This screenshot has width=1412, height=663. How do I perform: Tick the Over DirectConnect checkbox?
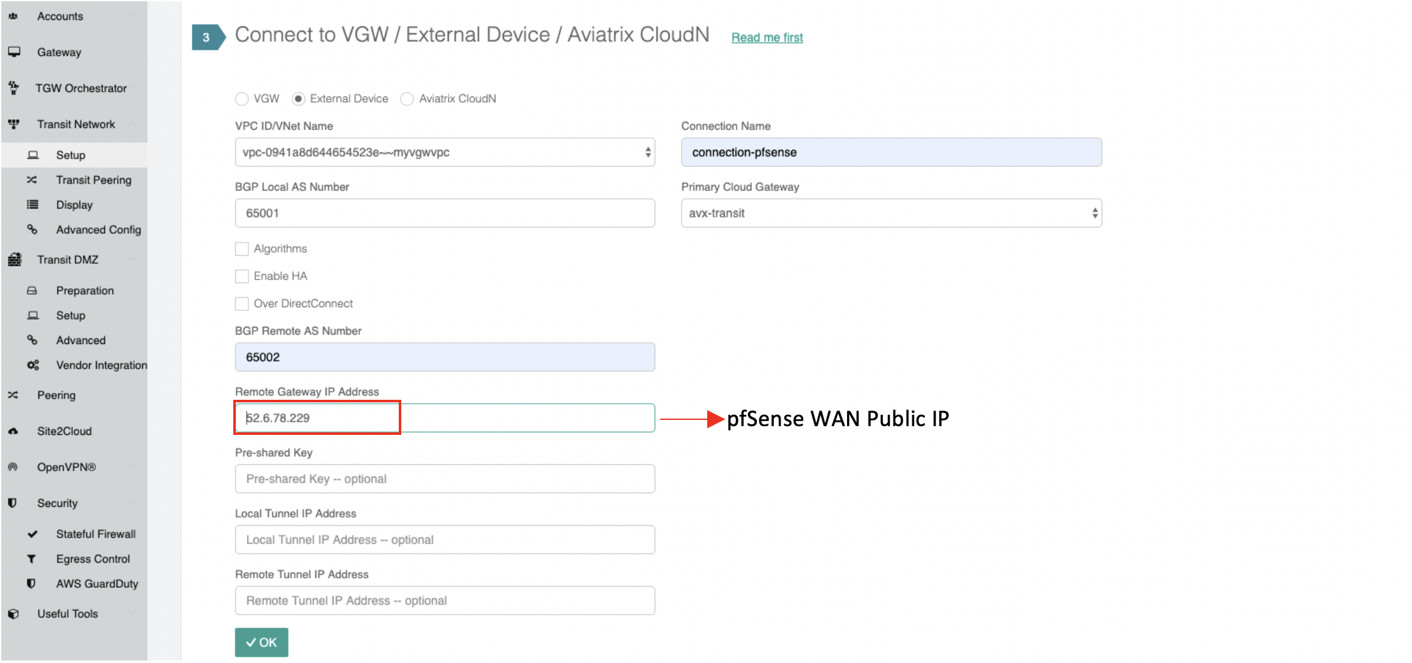coord(242,304)
